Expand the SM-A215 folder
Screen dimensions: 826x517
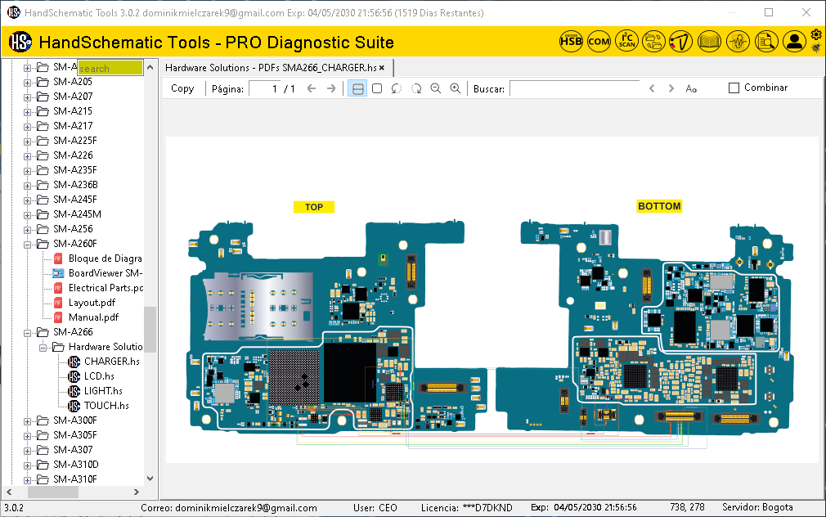pyautogui.click(x=27, y=112)
